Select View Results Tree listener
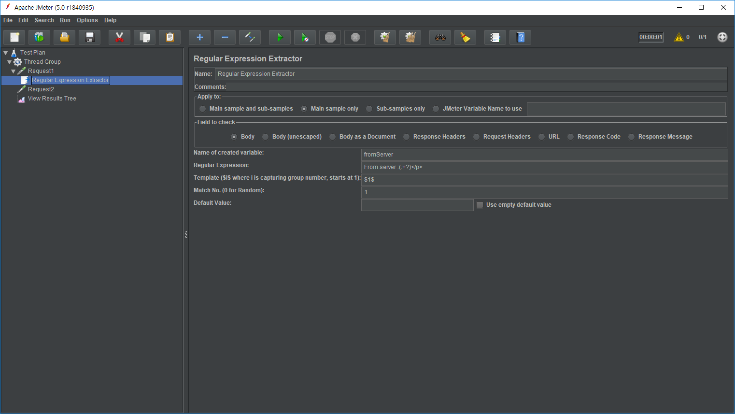Image resolution: width=735 pixels, height=414 pixels. pyautogui.click(x=52, y=99)
